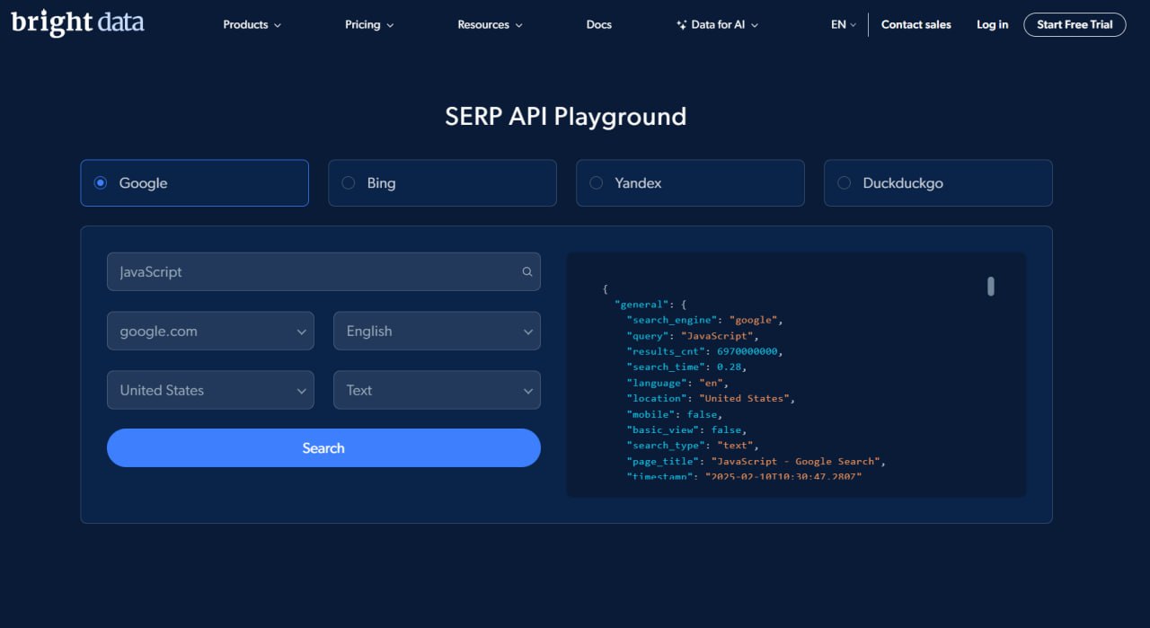The image size is (1150, 628).
Task: Click the Start Free Trial button
Action: point(1075,25)
